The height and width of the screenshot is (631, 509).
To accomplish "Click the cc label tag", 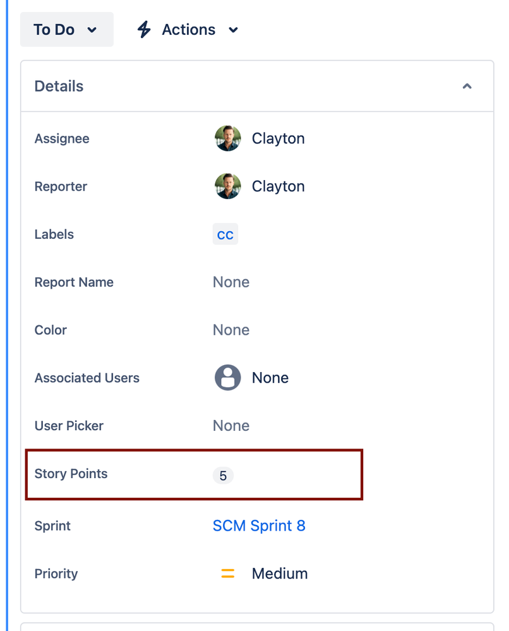I will click(x=225, y=234).
